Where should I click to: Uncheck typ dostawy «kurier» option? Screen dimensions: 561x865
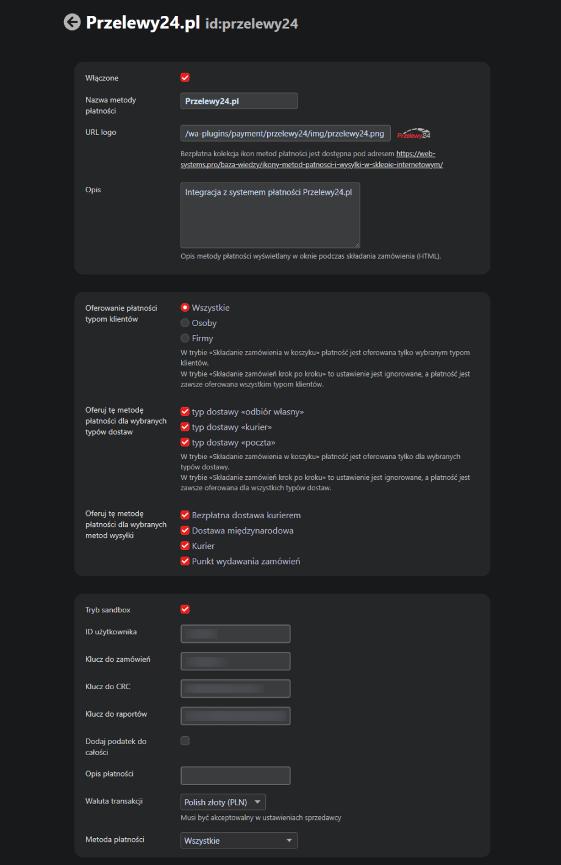[x=185, y=427]
